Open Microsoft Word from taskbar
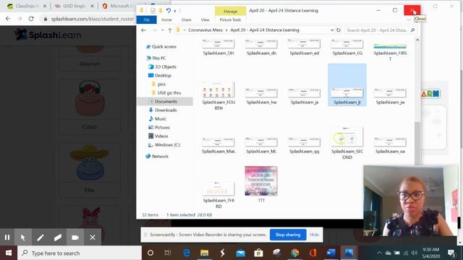This screenshot has width=463, height=260. click(331, 253)
